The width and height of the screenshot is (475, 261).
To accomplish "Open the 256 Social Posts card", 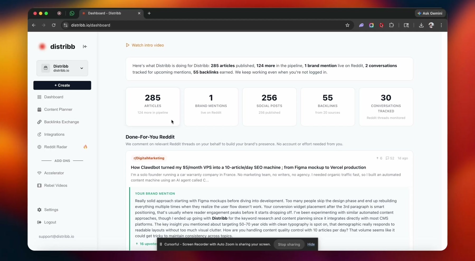I will tap(269, 107).
